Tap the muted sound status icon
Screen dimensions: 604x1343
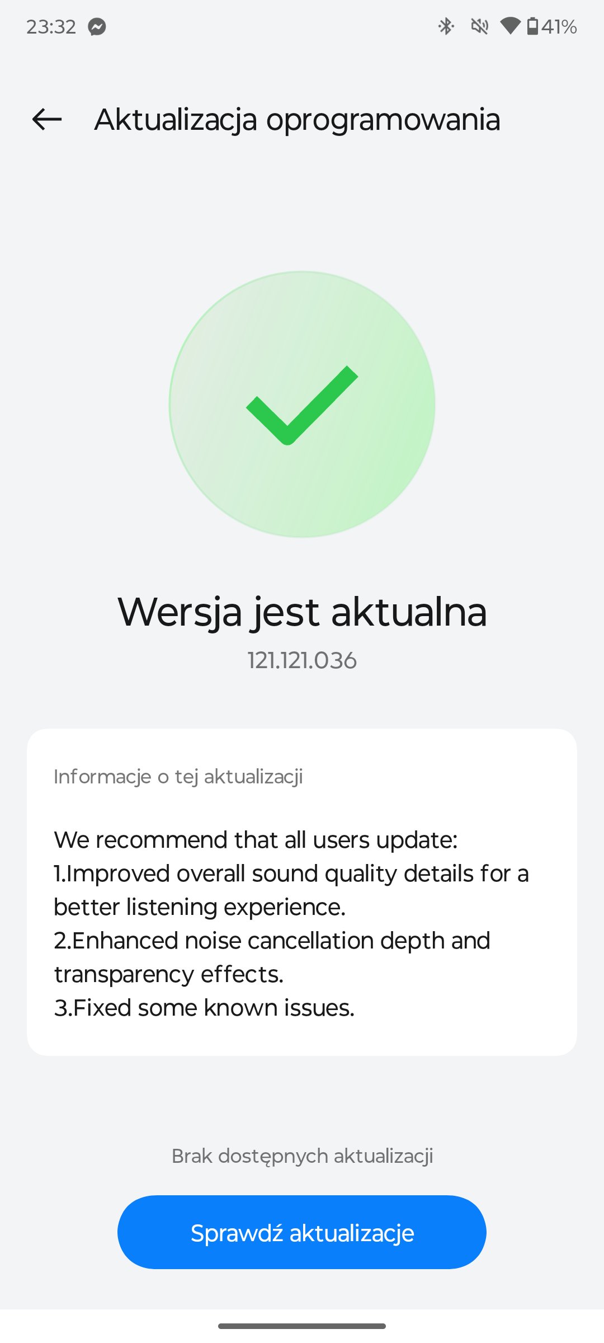point(479,26)
